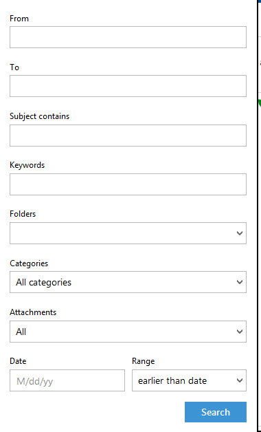Click the Categories label text

coord(29,263)
